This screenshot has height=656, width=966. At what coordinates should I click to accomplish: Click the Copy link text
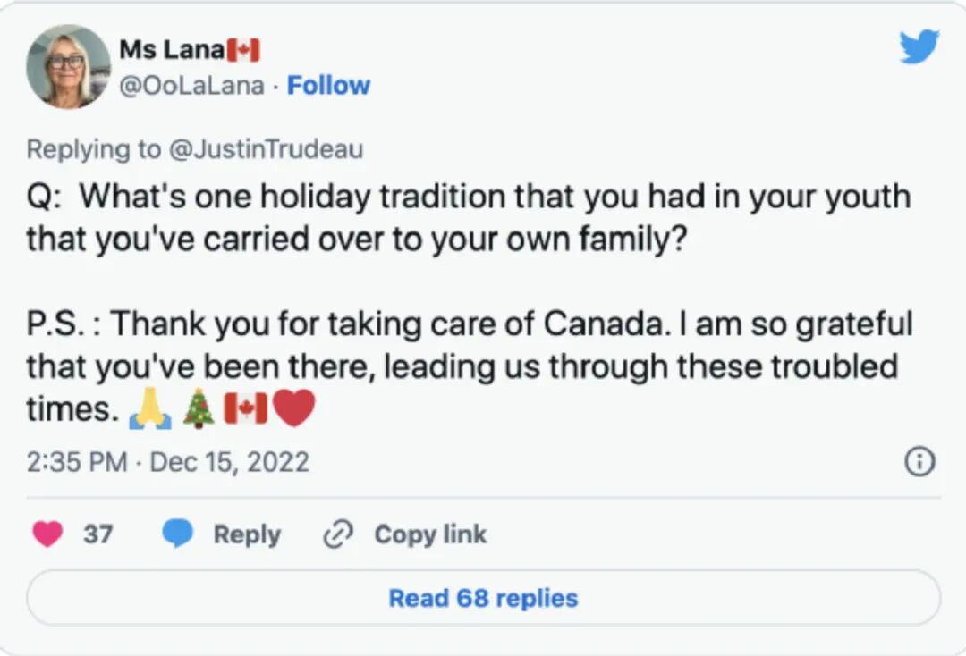[x=430, y=534]
